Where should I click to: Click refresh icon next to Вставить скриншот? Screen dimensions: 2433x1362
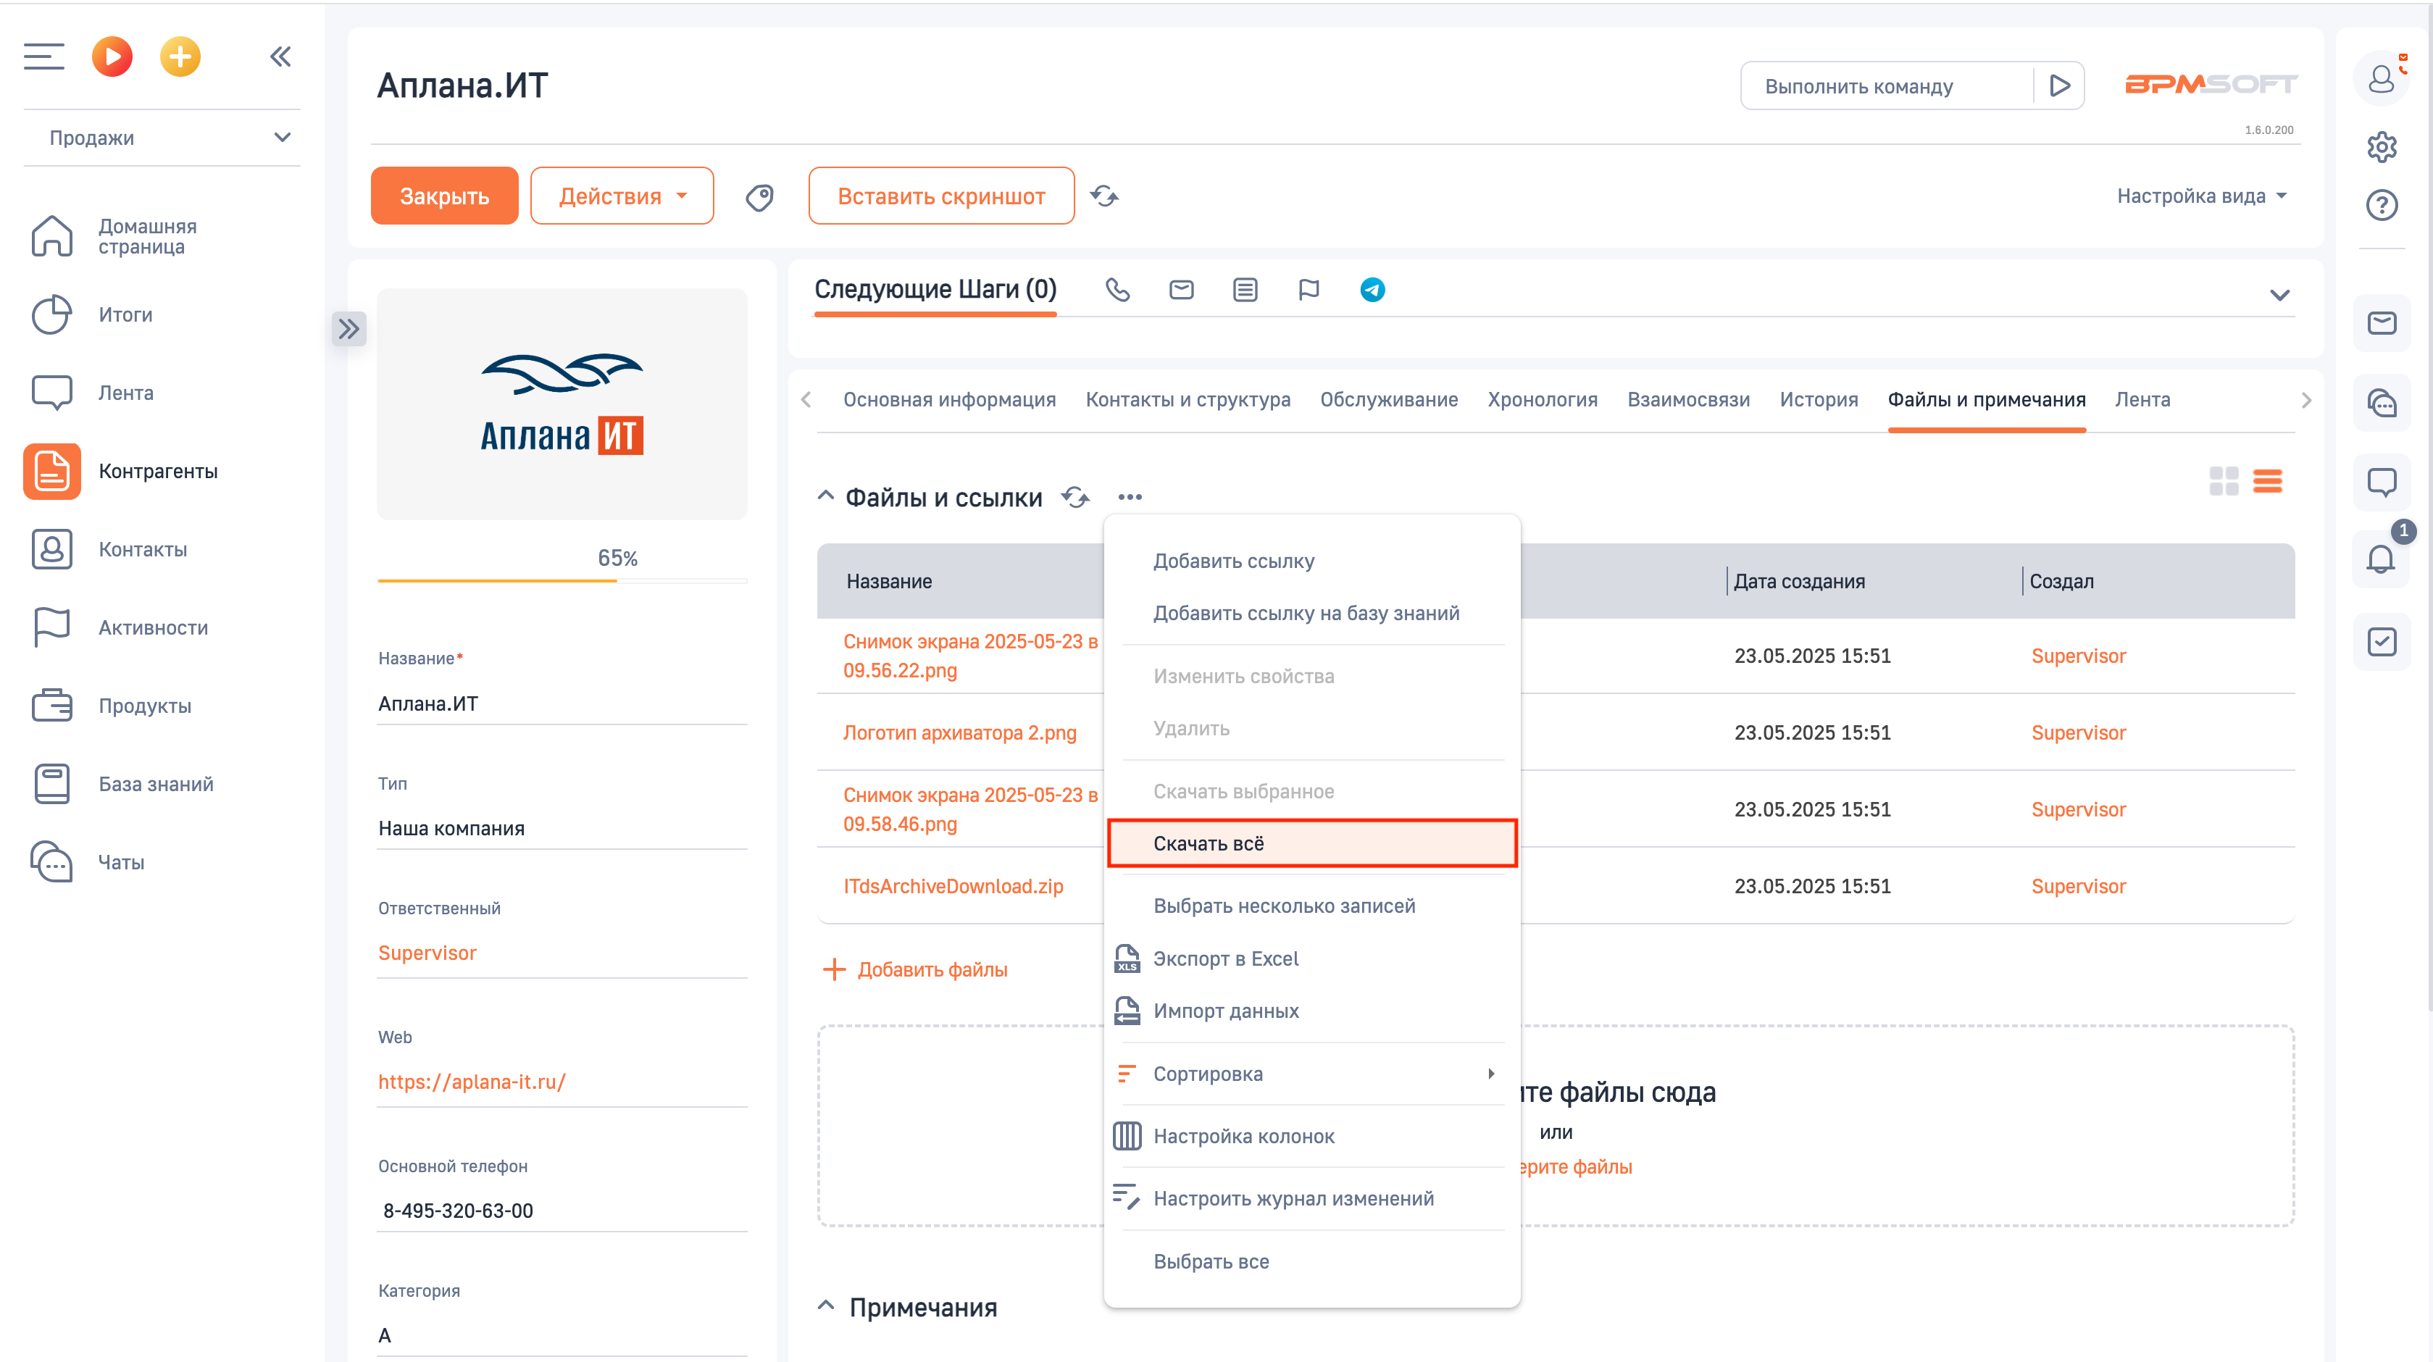[1104, 196]
